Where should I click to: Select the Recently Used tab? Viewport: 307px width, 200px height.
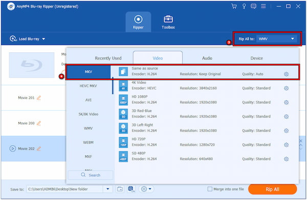coord(108,58)
